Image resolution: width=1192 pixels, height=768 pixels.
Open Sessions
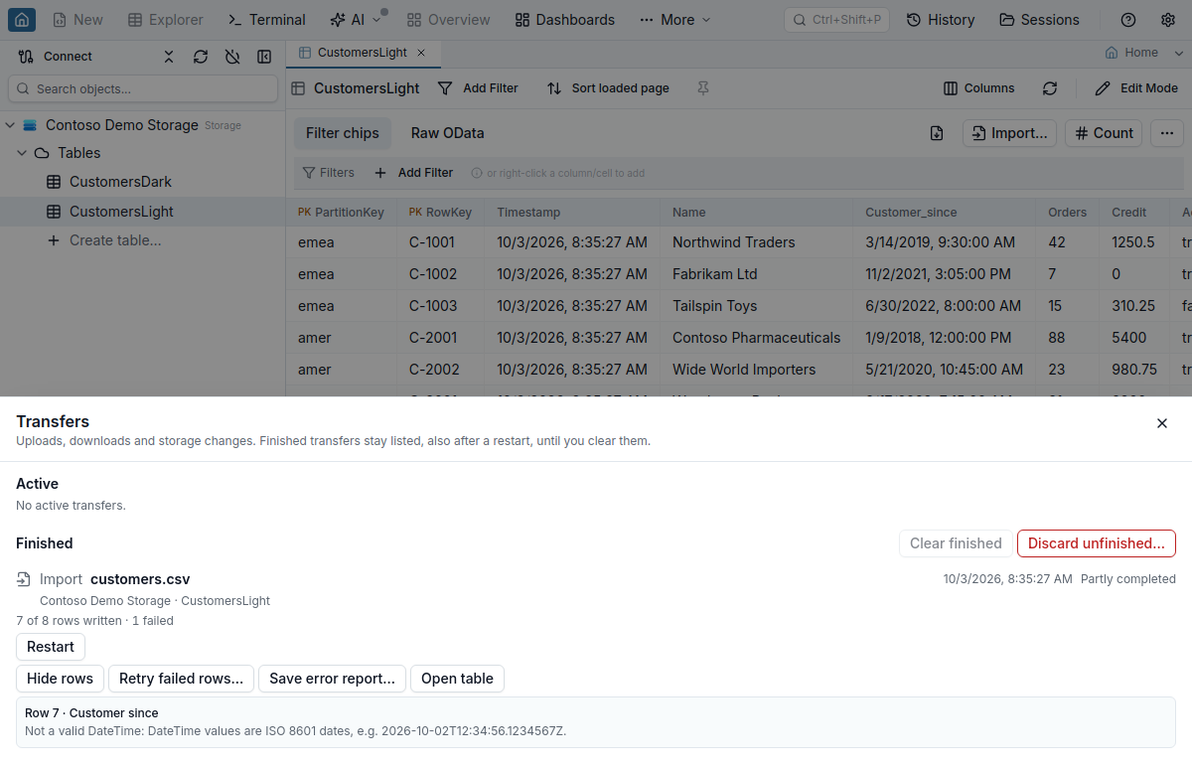[x=1039, y=20]
